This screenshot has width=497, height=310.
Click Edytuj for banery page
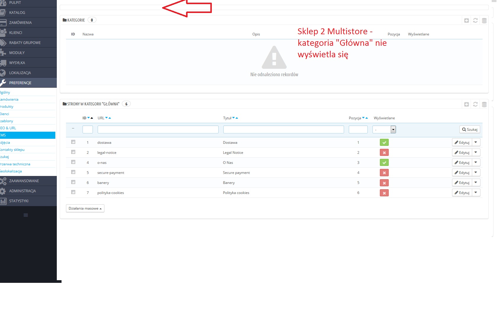[462, 182]
